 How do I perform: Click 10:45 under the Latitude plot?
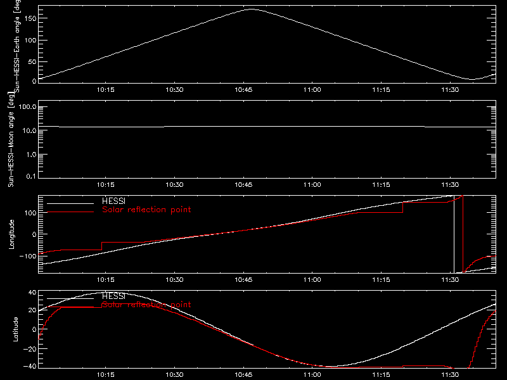point(243,375)
